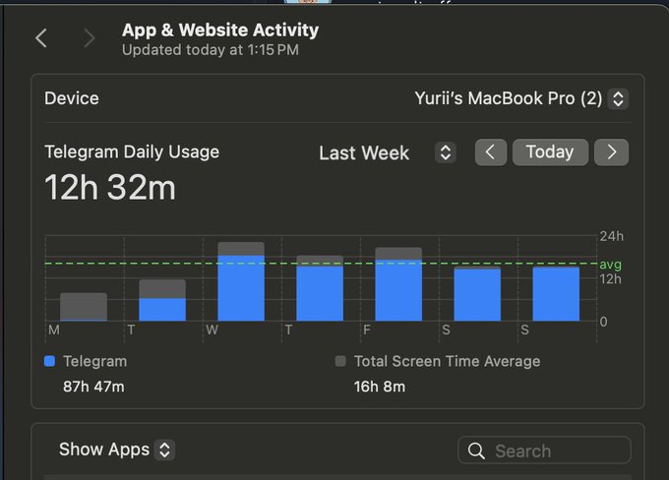Open the Device selector Yurii's MacBook Pro (2)
Viewport: 669px width, 480px height.
[521, 98]
